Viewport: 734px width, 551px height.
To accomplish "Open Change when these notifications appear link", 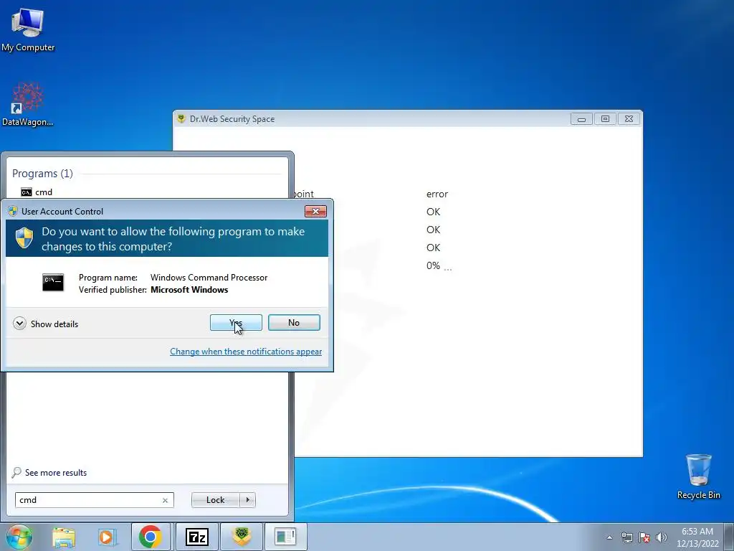I will pos(246,352).
